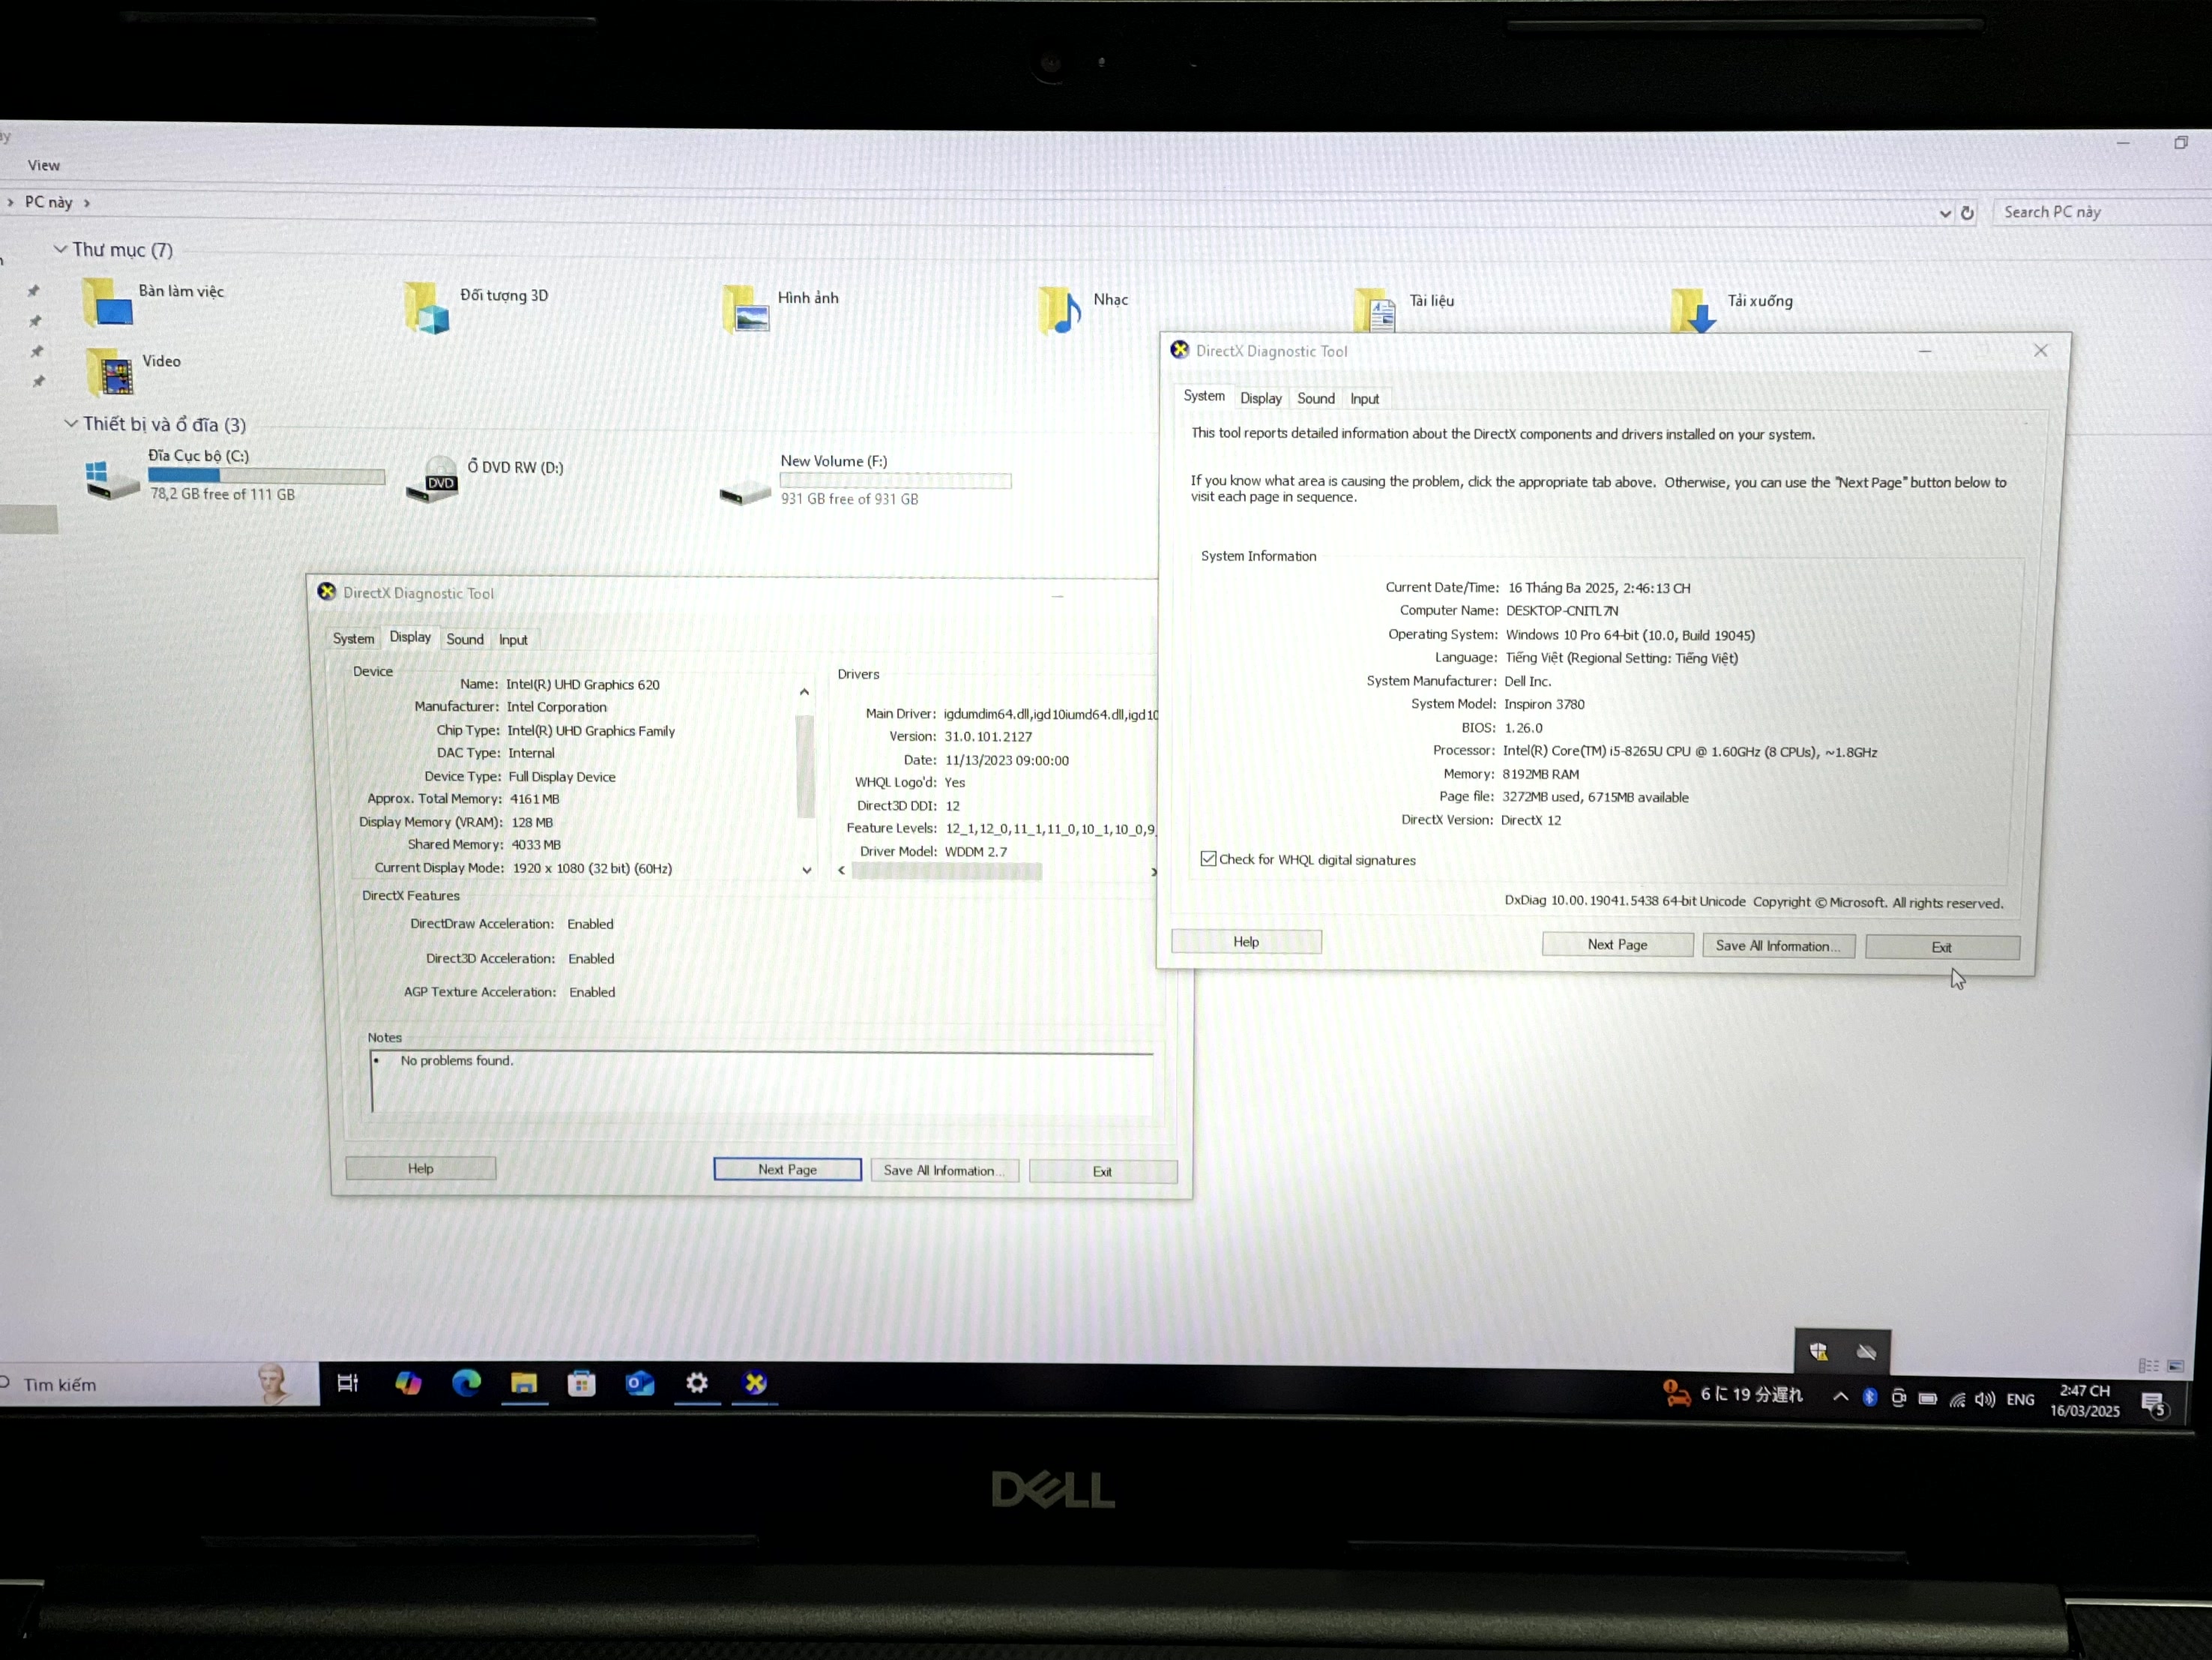Open Settings gear on the taskbar
Screen dimensions: 2212x1660
[x=697, y=1383]
